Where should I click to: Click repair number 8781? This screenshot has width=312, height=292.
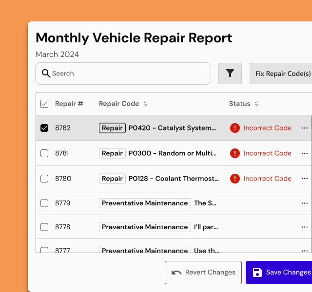[62, 153]
